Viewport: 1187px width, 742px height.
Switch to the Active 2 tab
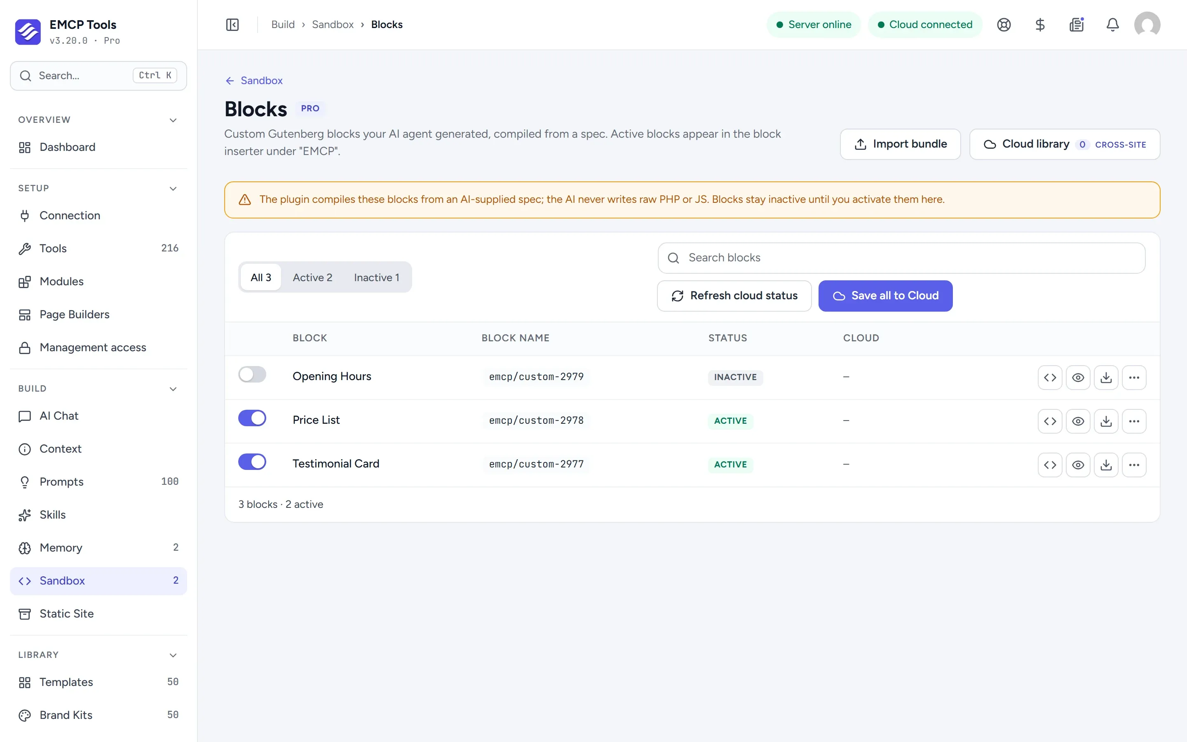click(x=312, y=277)
